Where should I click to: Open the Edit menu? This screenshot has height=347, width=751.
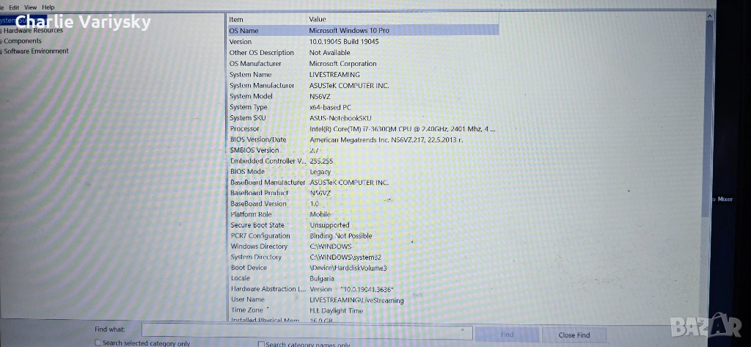coord(14,7)
